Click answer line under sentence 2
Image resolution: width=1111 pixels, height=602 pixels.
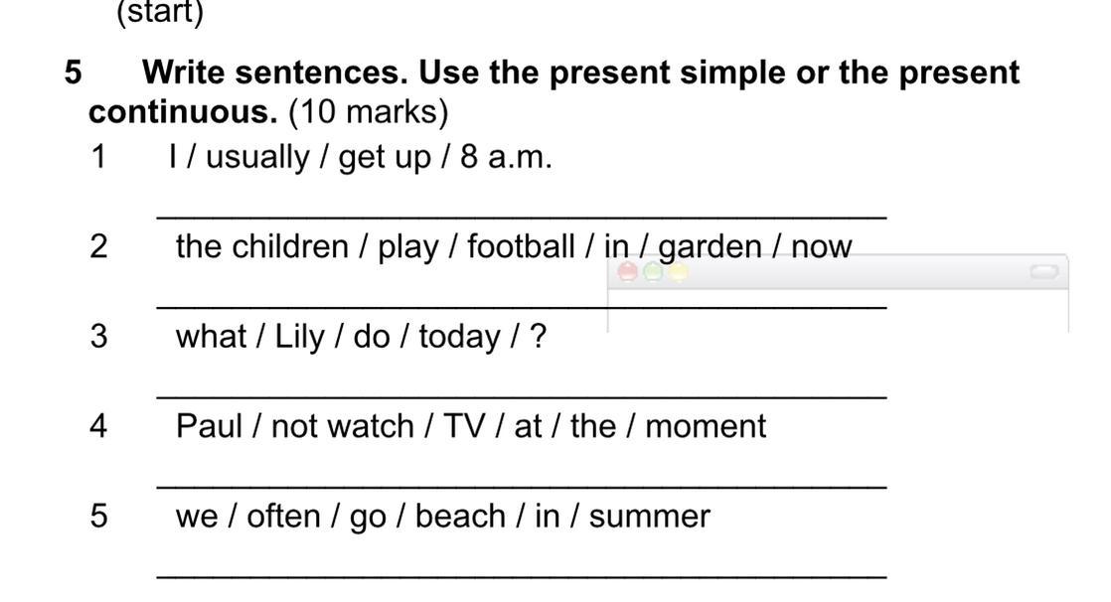coord(522,307)
